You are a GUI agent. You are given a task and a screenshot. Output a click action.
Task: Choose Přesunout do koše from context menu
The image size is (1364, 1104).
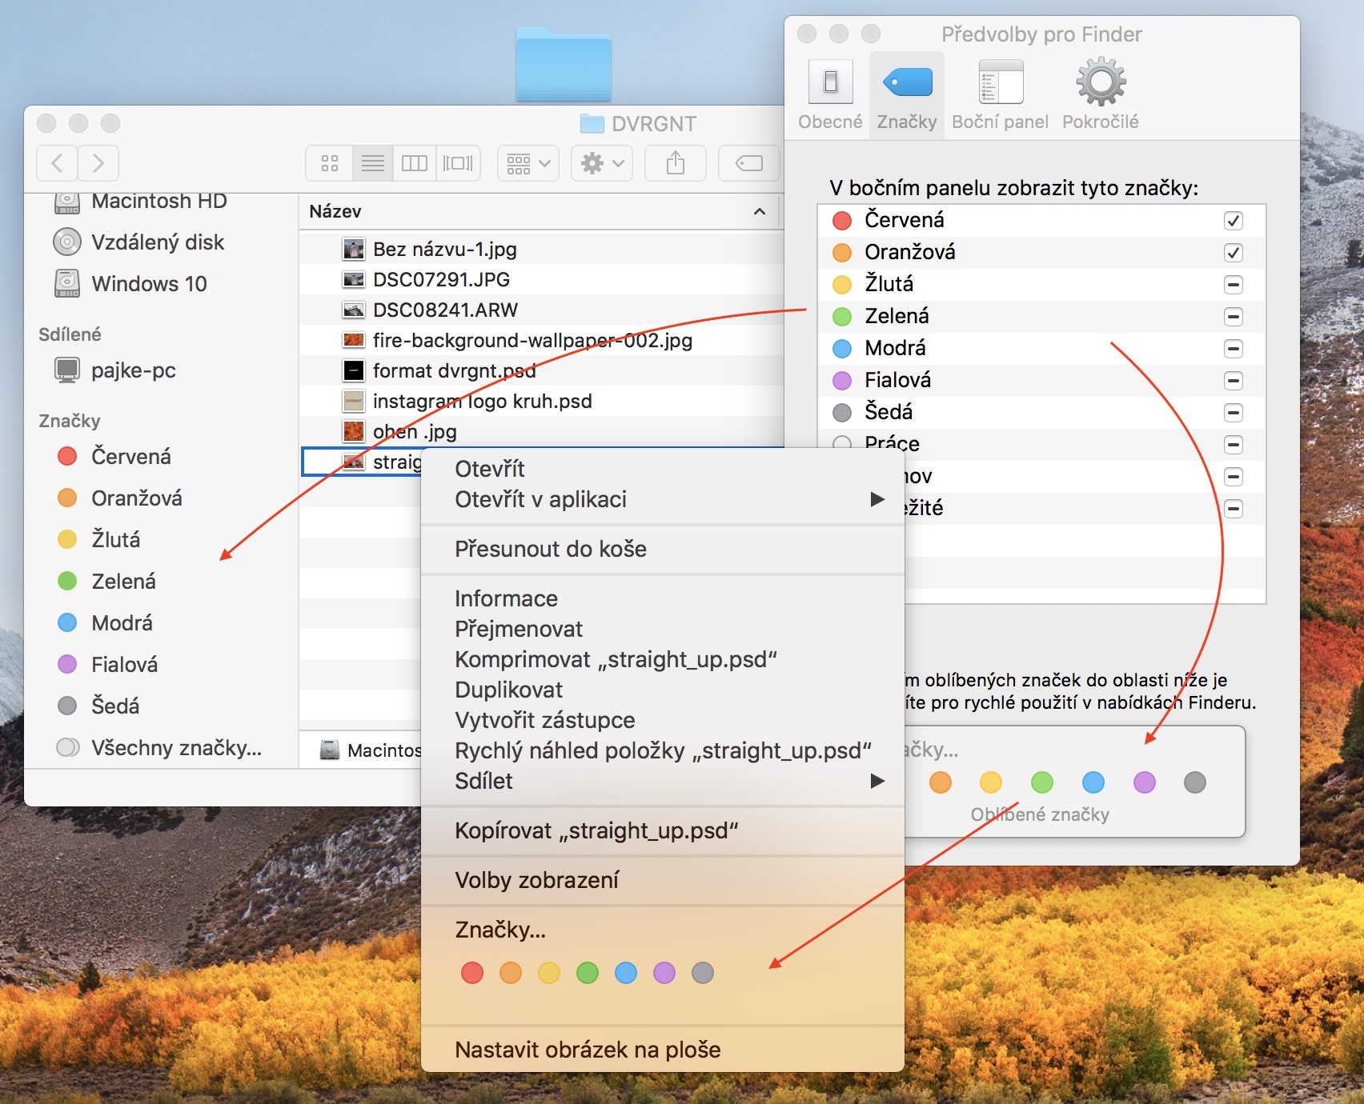pyautogui.click(x=663, y=549)
